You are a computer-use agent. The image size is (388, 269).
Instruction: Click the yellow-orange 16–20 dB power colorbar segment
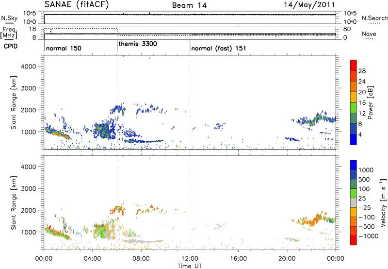click(354, 97)
